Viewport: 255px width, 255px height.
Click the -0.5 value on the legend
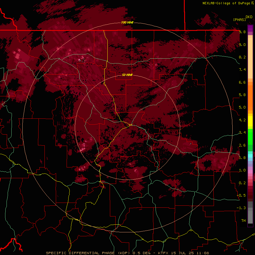(241, 195)
